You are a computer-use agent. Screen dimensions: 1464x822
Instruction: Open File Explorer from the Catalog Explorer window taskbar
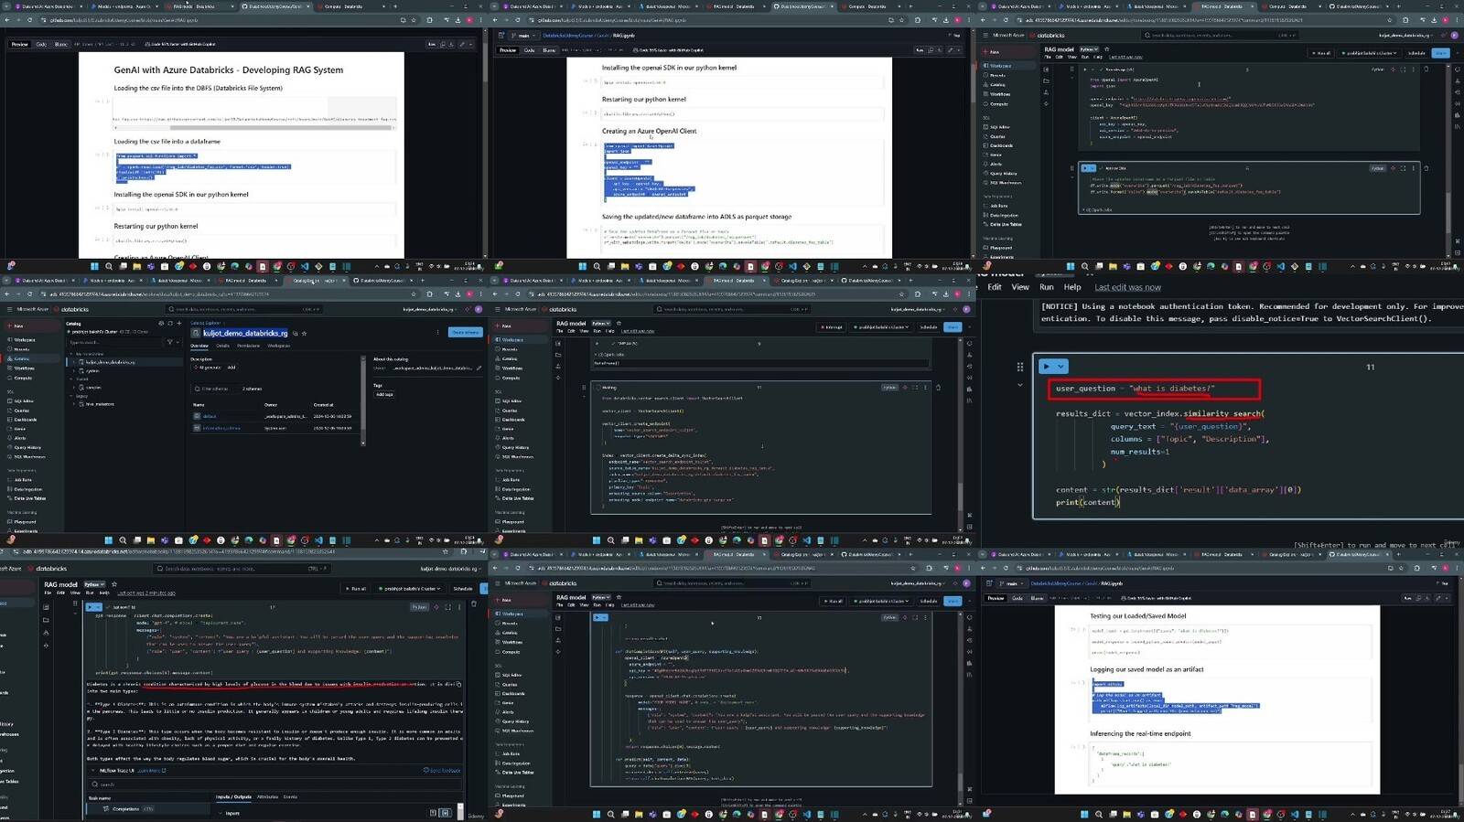(x=150, y=540)
